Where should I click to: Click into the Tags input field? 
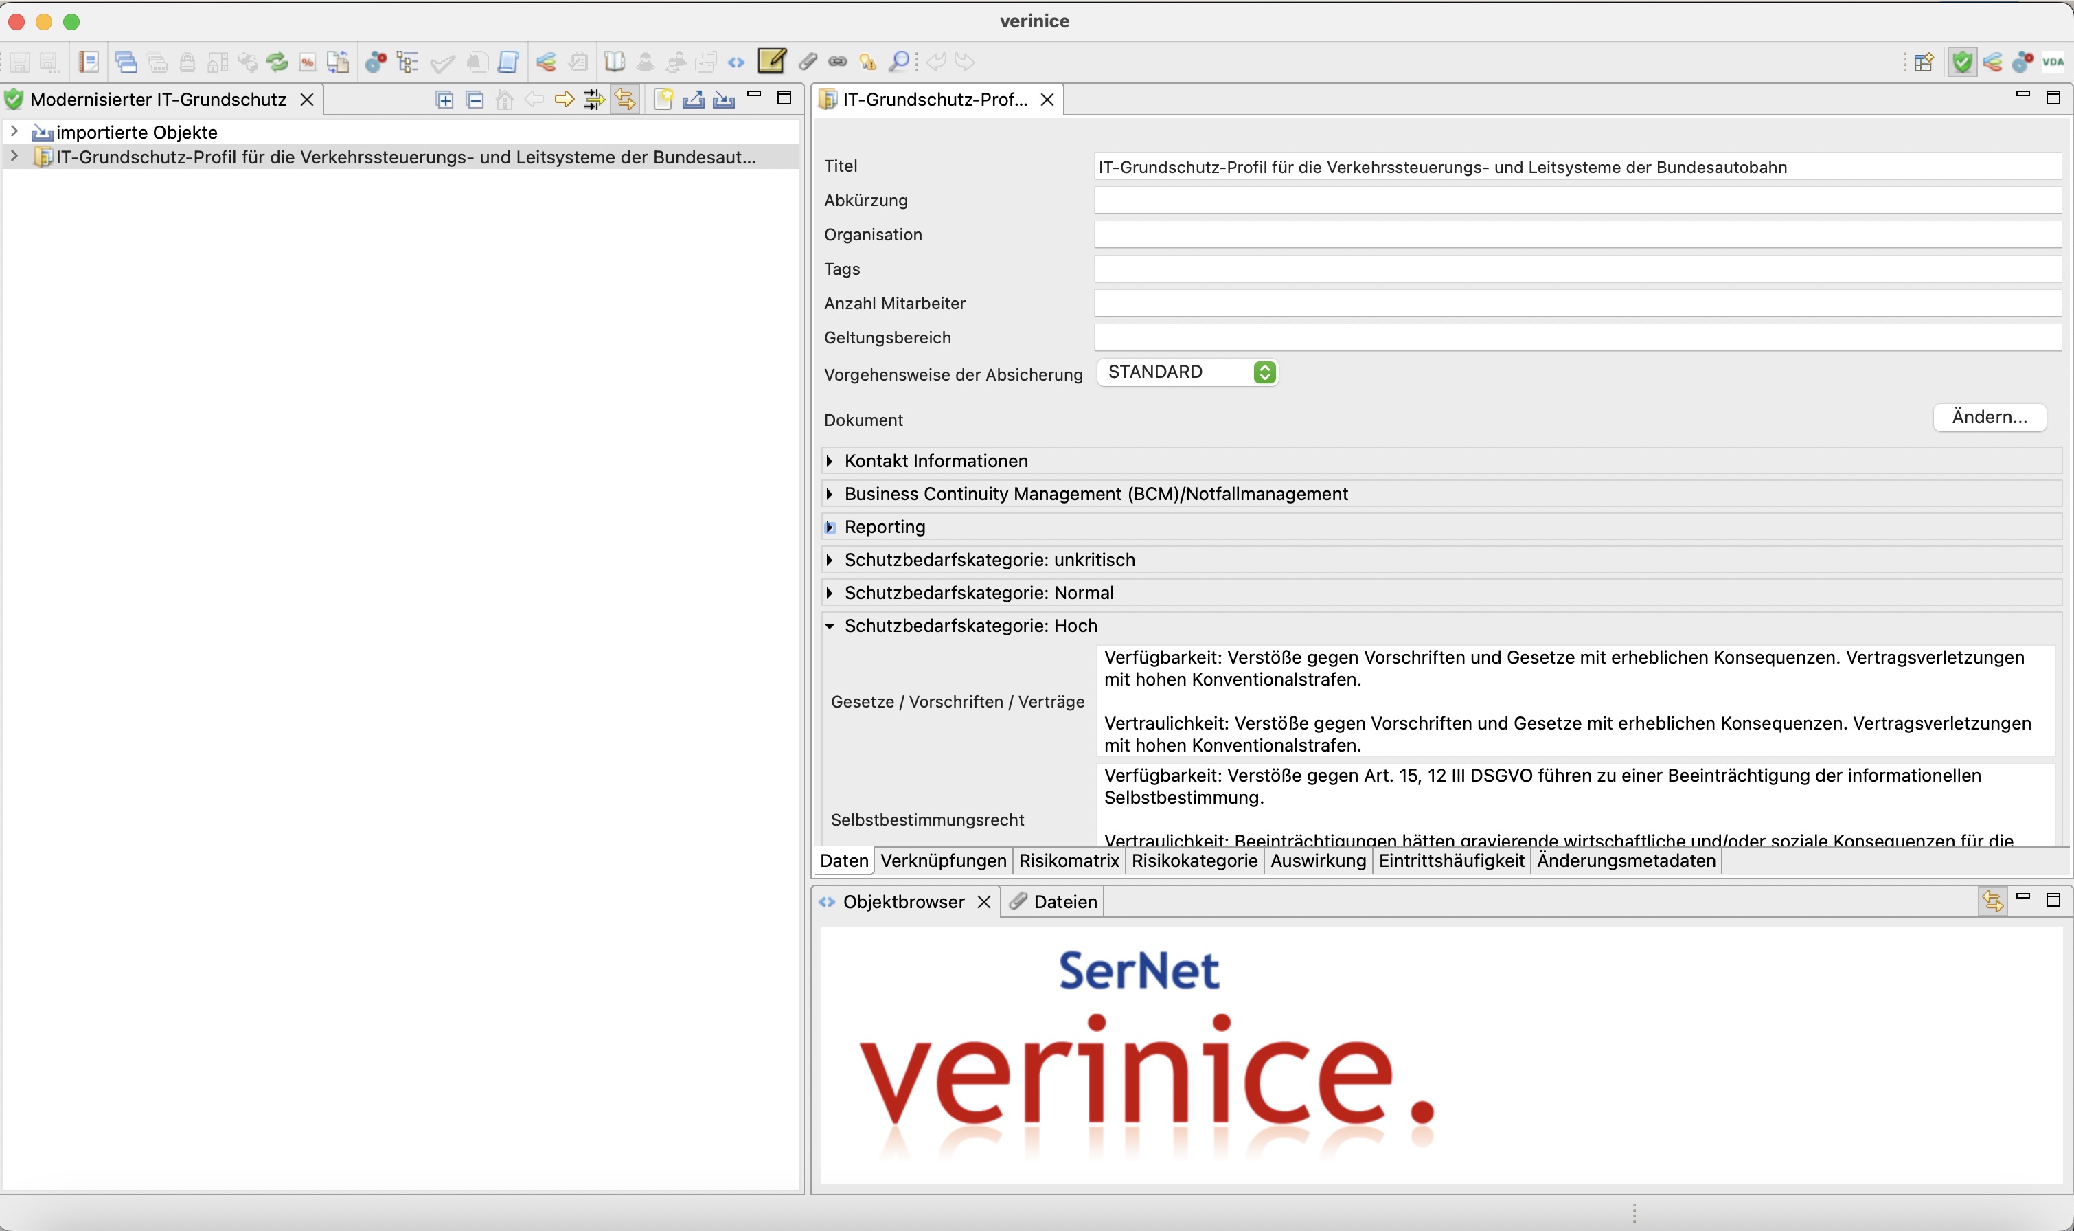(1577, 269)
